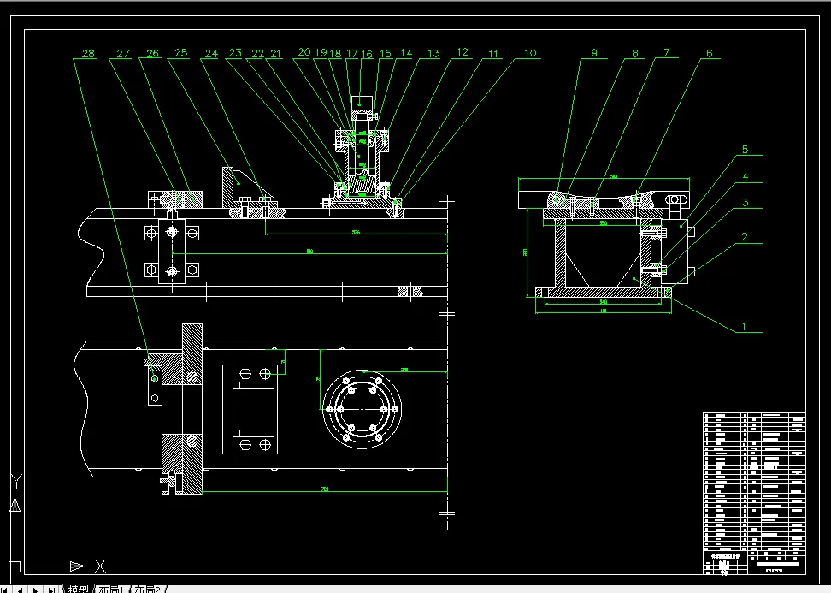Image resolution: width=831 pixels, height=593 pixels.
Task: Select part callout number 12
Action: 463,52
